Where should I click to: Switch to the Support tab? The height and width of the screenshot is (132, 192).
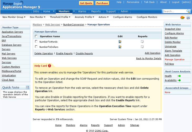(x=111, y=11)
